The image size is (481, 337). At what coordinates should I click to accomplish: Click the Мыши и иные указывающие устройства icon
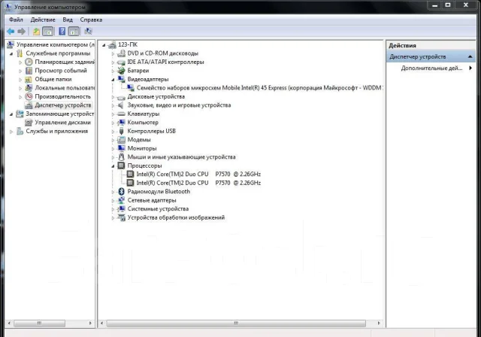point(122,156)
